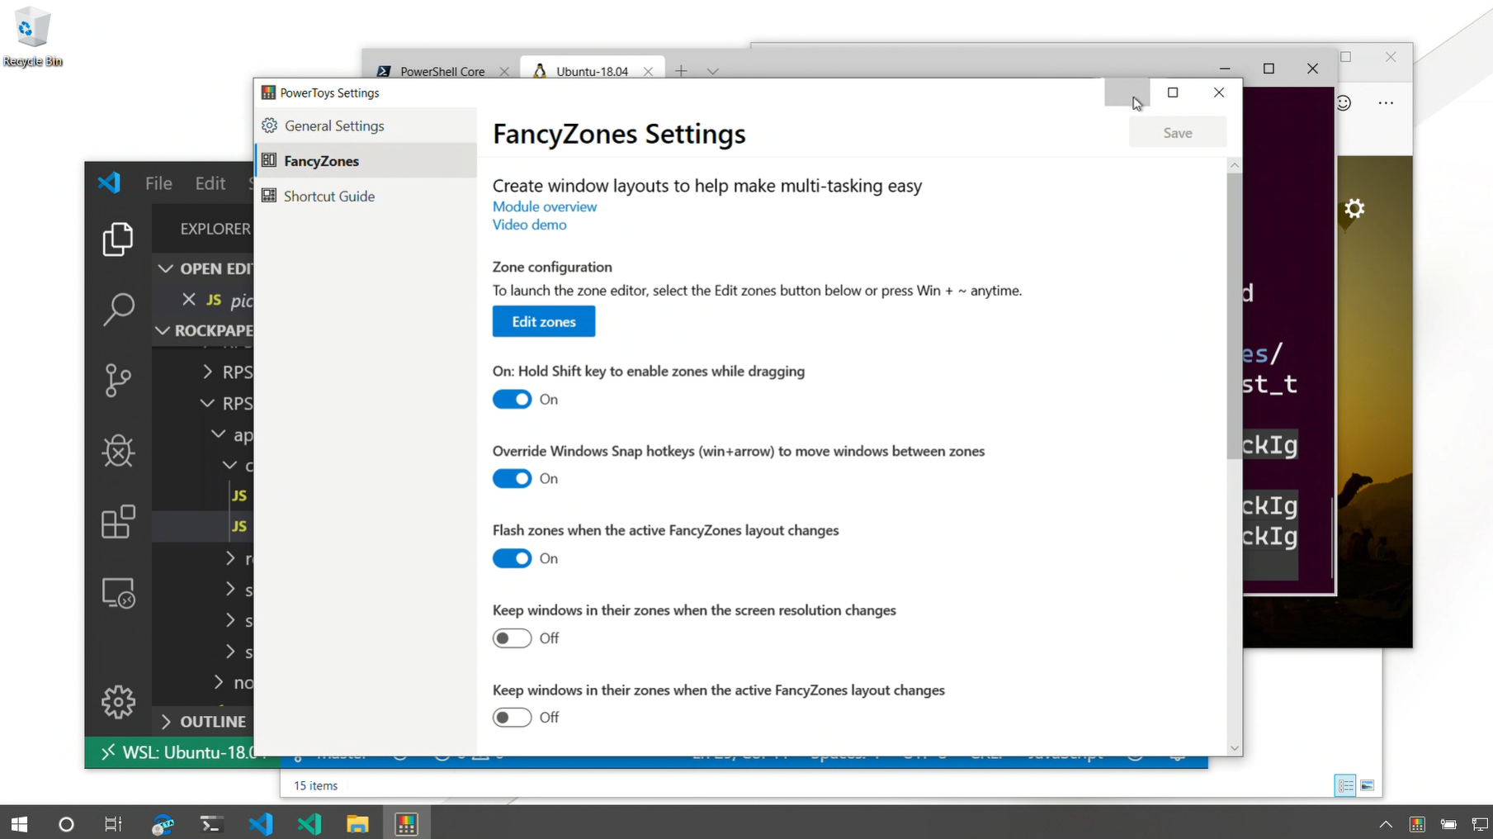The height and width of the screenshot is (839, 1493).
Task: Turn off Flash zones when layout changes
Action: (512, 559)
